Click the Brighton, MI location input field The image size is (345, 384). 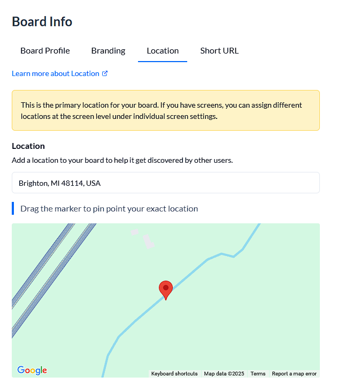[166, 183]
